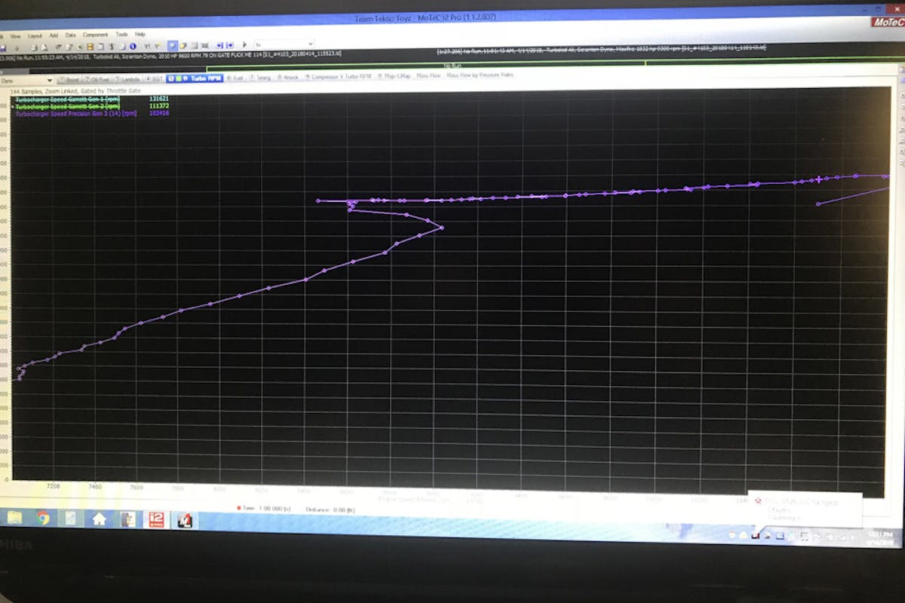This screenshot has height=603, width=905.
Task: Open the Tools menu
Action: point(121,35)
